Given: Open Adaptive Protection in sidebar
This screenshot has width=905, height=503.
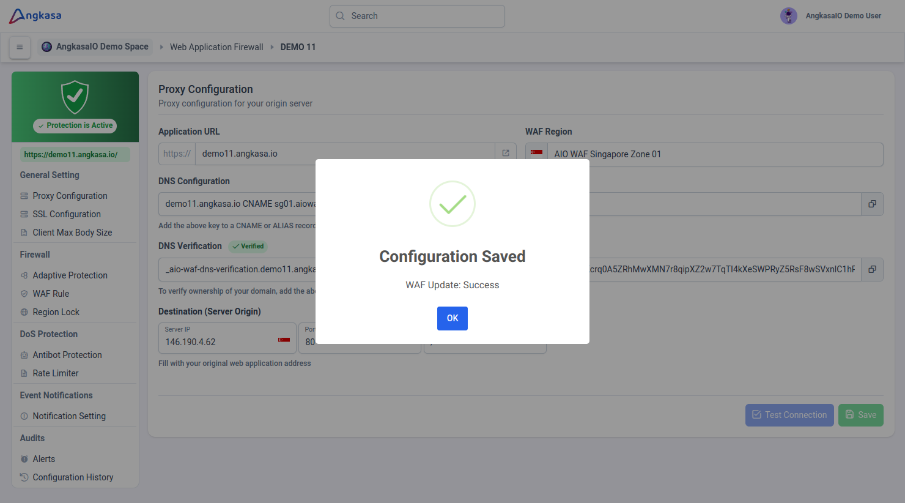Looking at the screenshot, I should click(70, 275).
